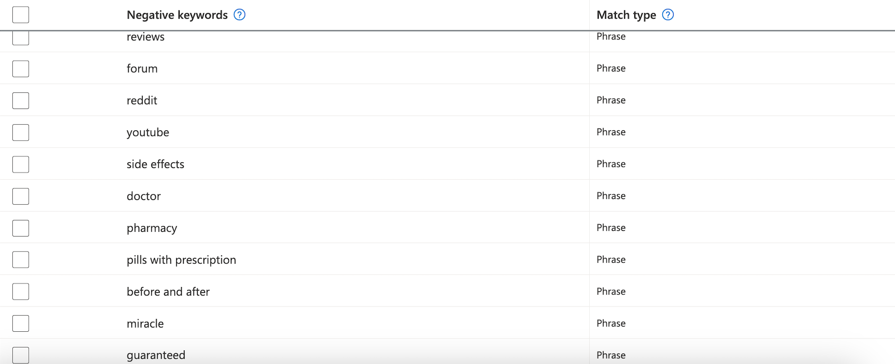Screen dimensions: 895x364
Task: Open match type Phrase for youtube row
Action: (x=611, y=132)
